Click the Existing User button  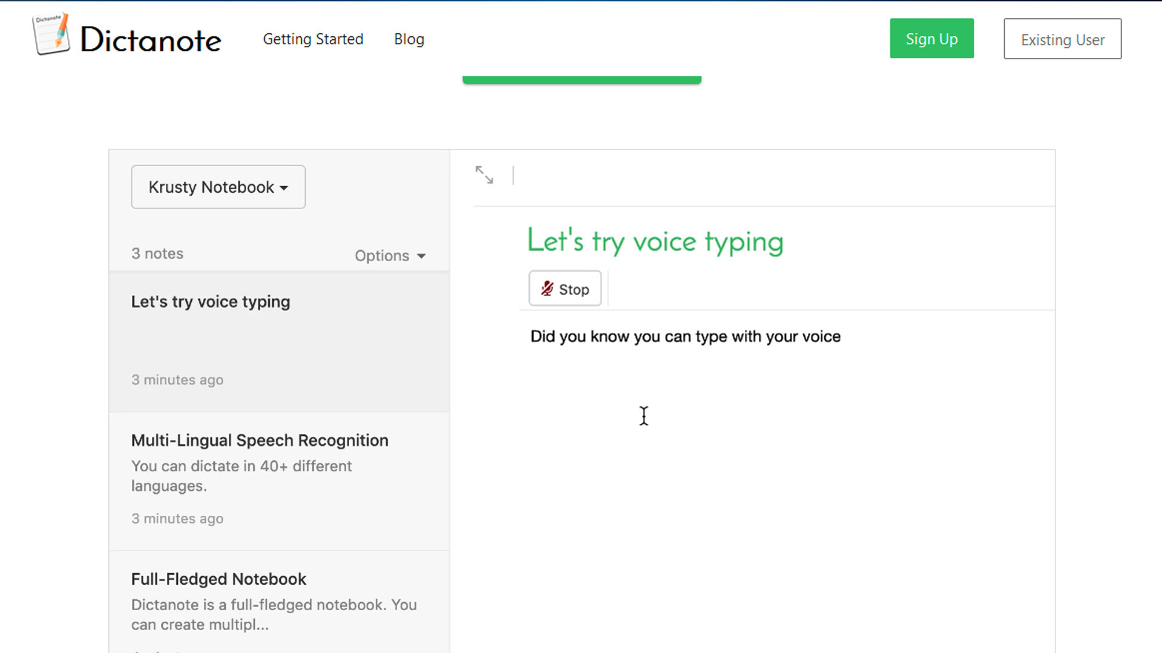[x=1062, y=38]
